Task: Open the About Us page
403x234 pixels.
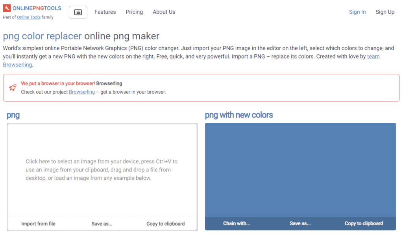Action: (164, 12)
